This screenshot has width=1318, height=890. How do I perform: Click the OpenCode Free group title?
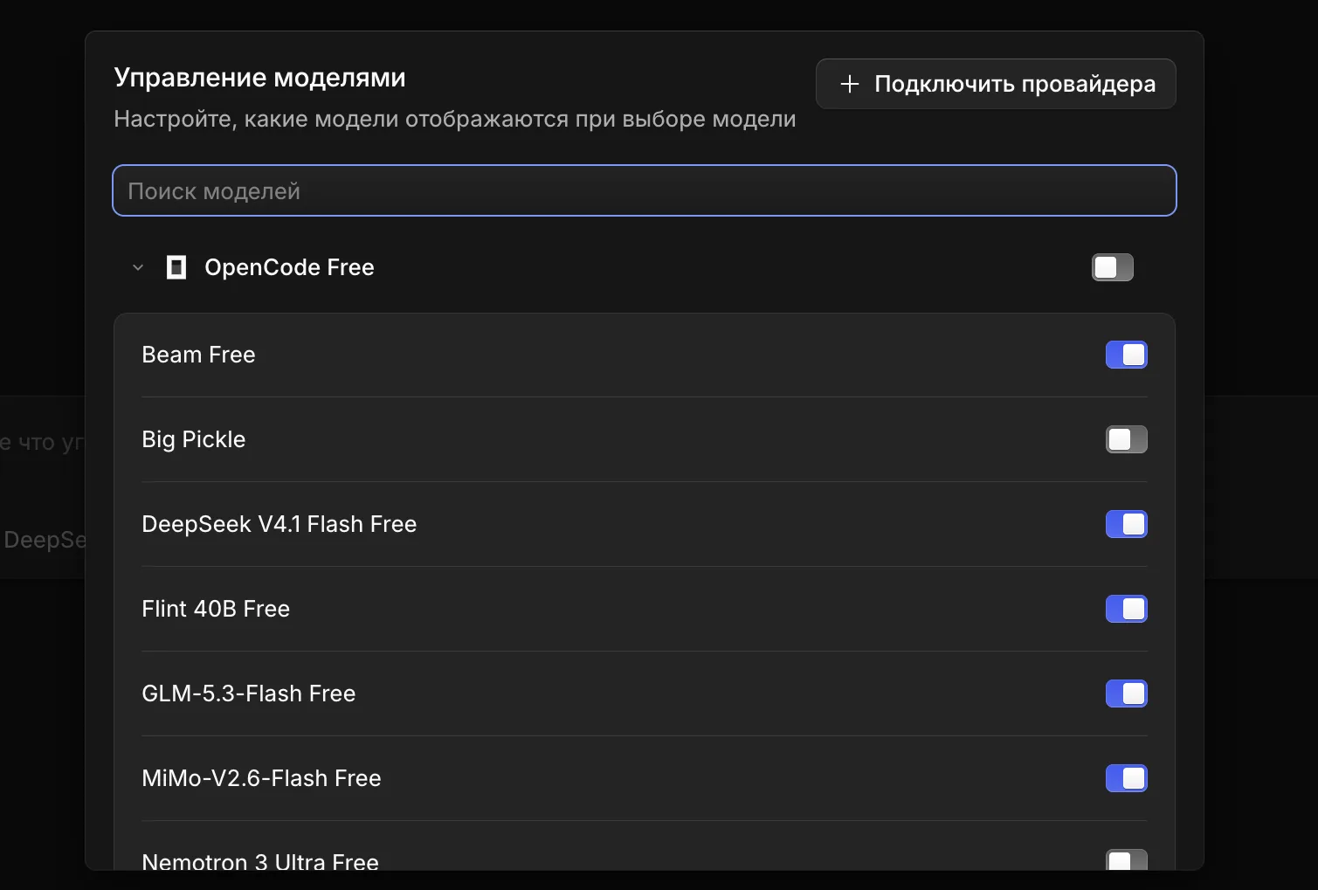pyautogui.click(x=289, y=267)
